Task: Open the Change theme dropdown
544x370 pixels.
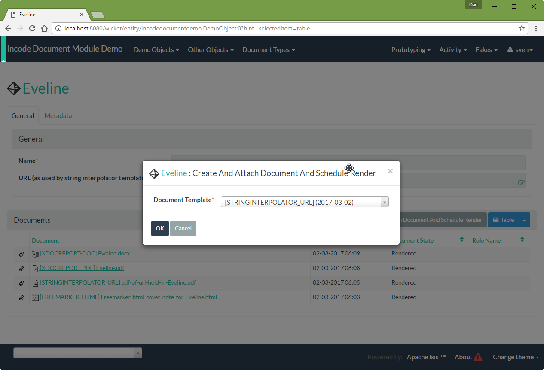Action: 516,357
